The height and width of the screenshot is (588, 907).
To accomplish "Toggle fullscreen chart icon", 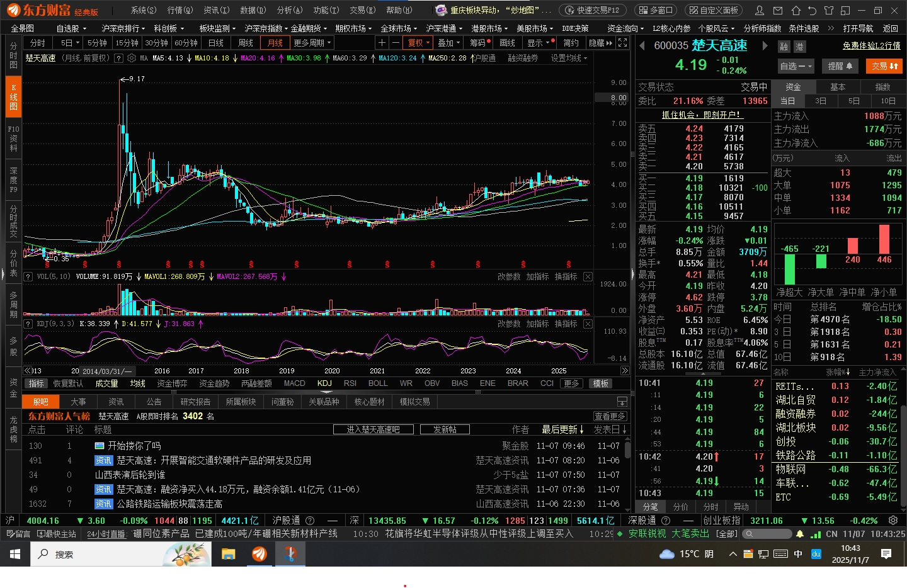I will coord(622,43).
